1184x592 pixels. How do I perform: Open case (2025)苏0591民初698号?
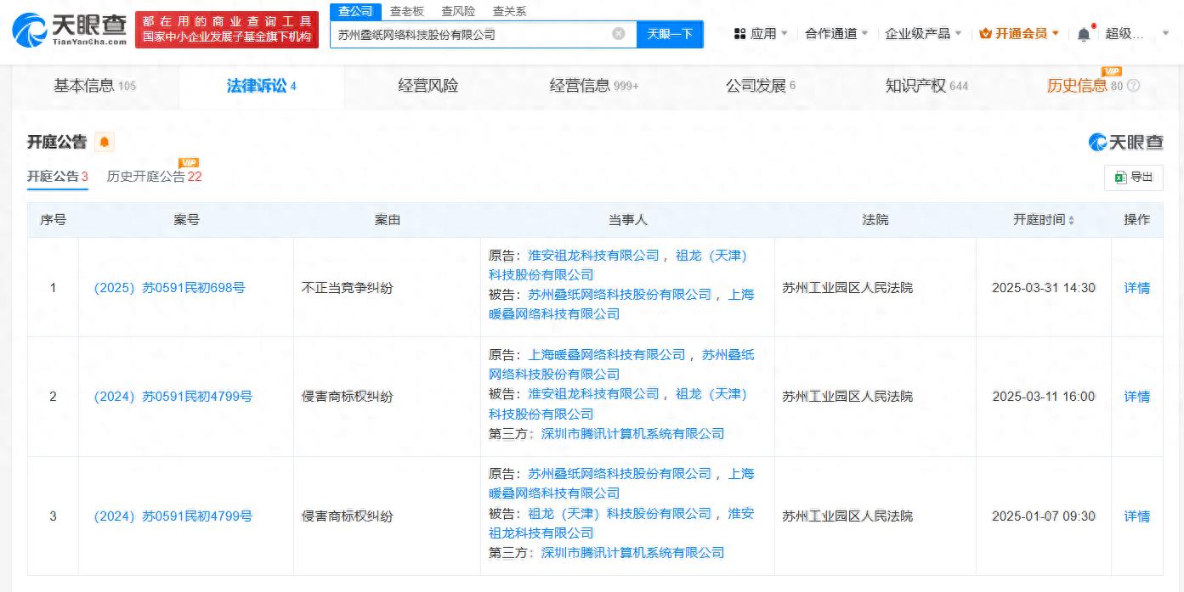(x=169, y=288)
